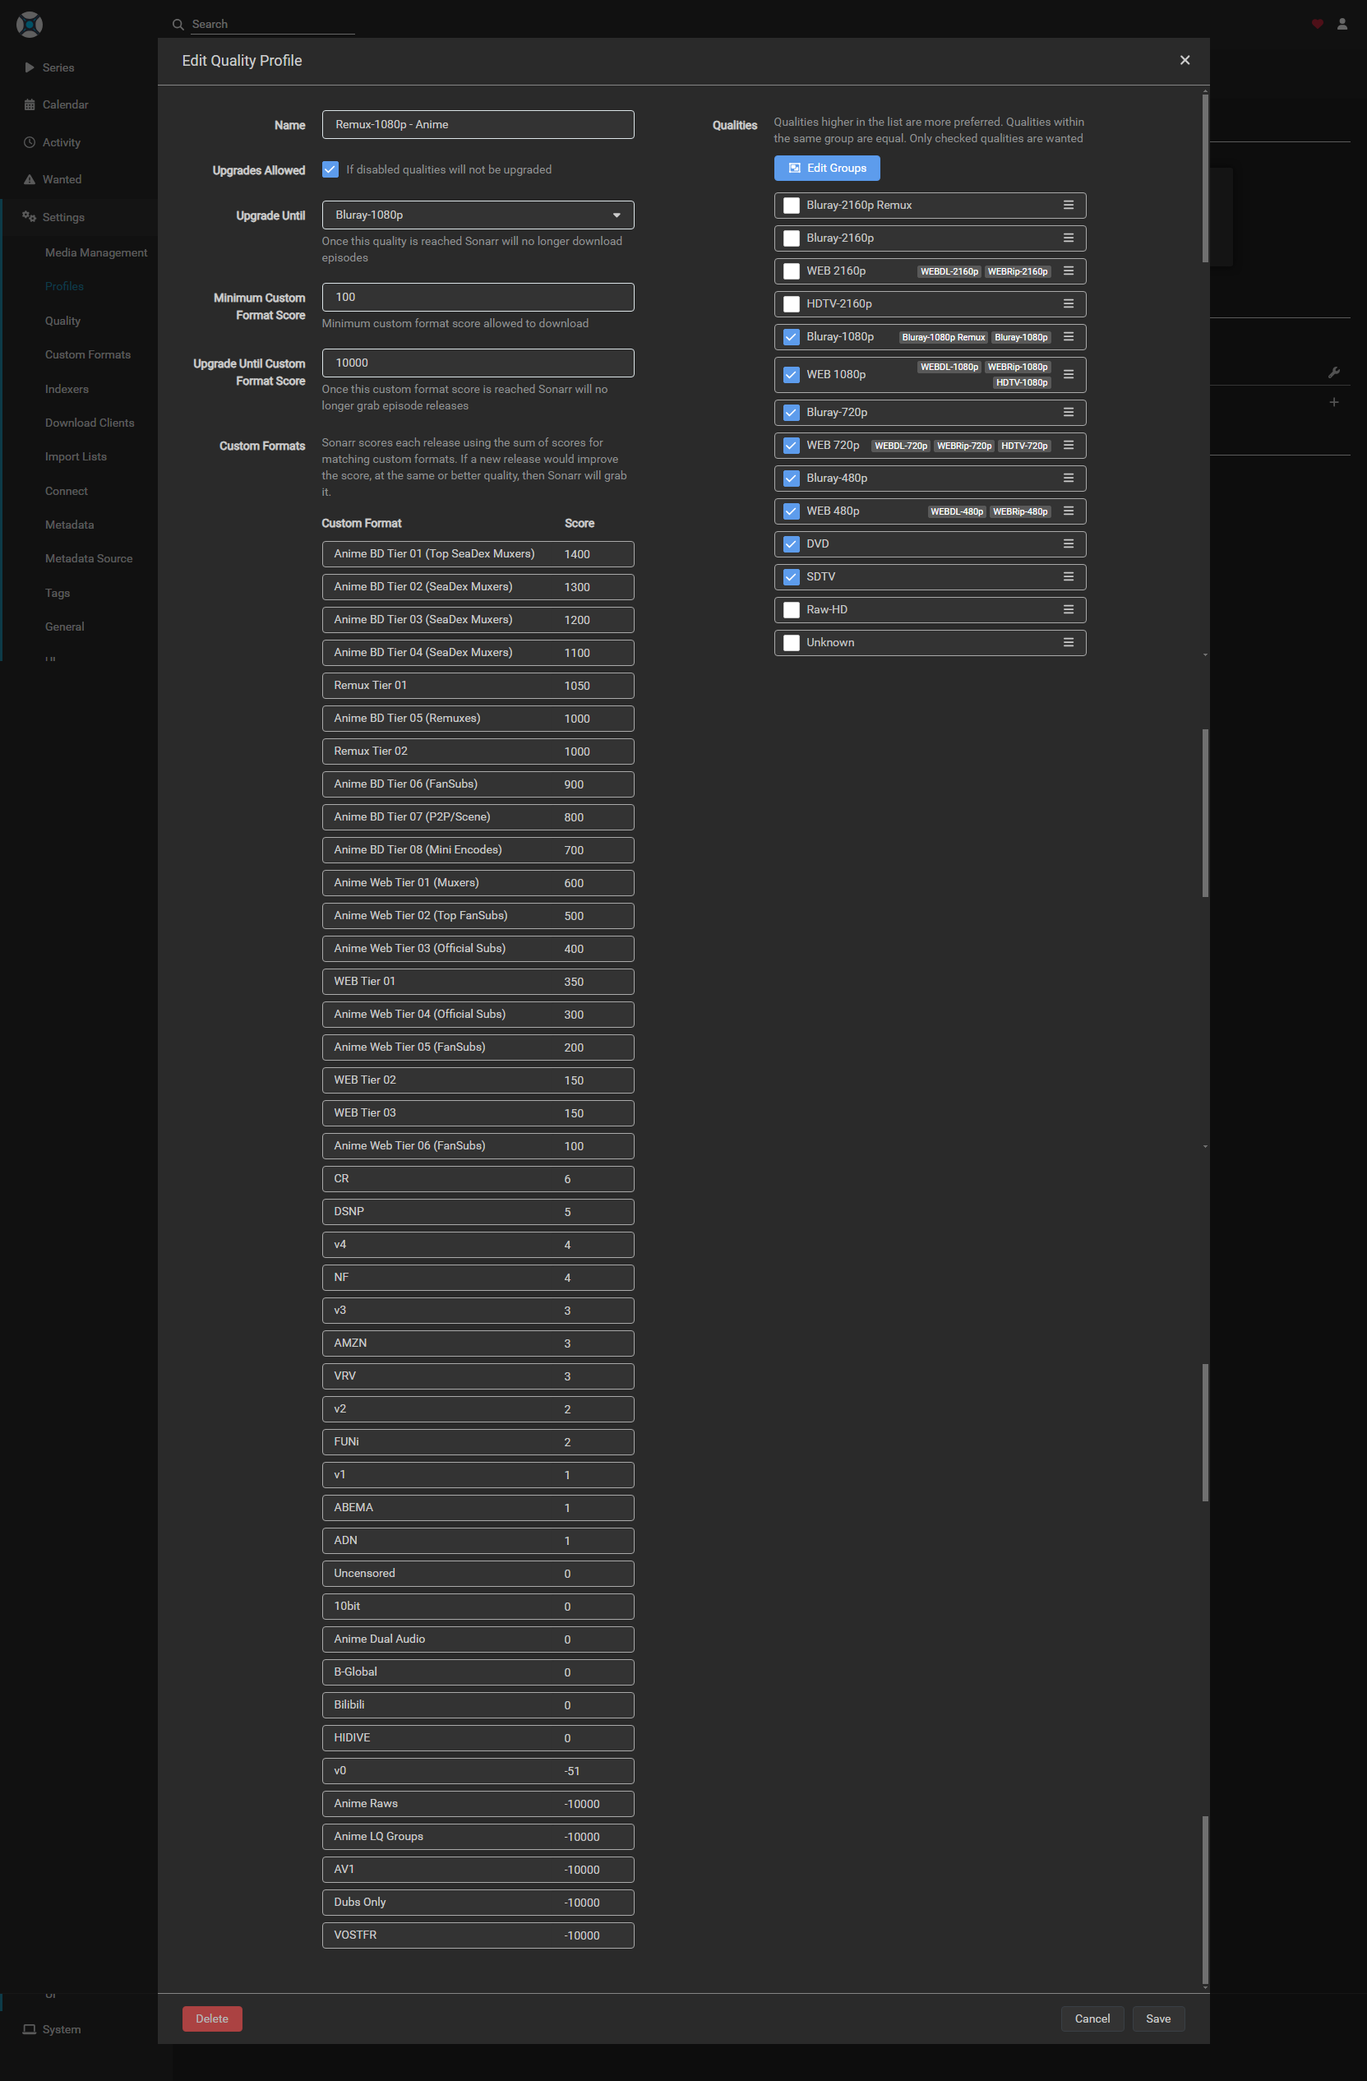Enable the Bluray-2160p Remux quality checkbox

tap(791, 206)
